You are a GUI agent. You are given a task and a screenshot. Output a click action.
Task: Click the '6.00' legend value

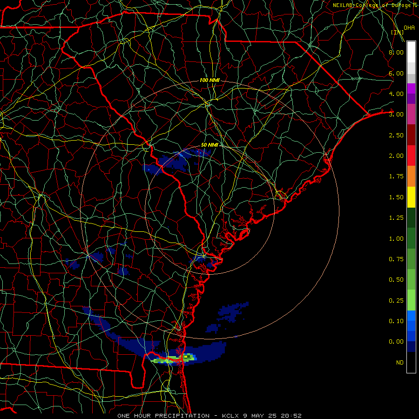point(396,73)
